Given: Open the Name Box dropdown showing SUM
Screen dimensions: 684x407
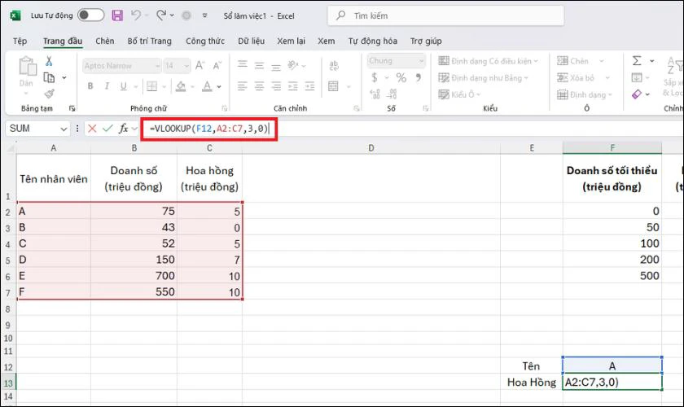Looking at the screenshot, I should (64, 129).
